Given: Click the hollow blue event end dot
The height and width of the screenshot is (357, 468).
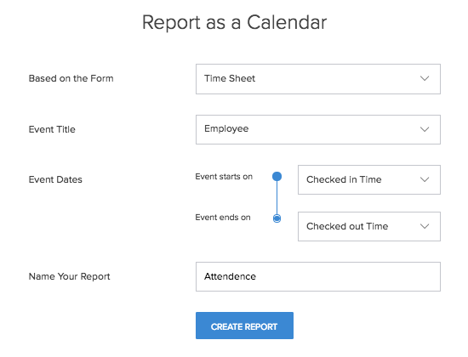Looking at the screenshot, I should tap(277, 218).
